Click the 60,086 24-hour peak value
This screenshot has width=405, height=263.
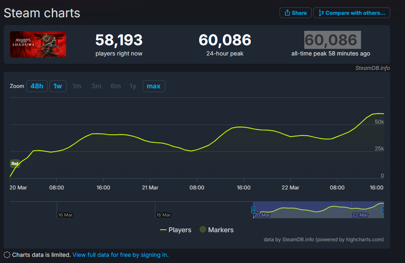point(225,40)
